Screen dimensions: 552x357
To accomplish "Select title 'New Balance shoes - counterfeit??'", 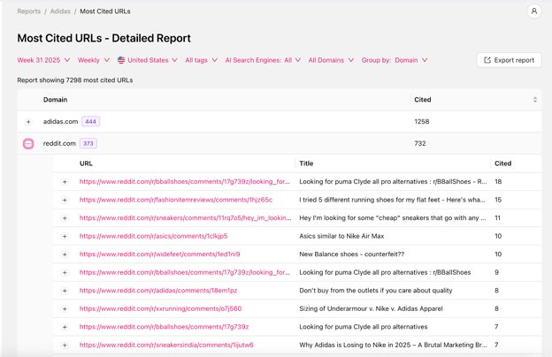I will tap(352, 254).
